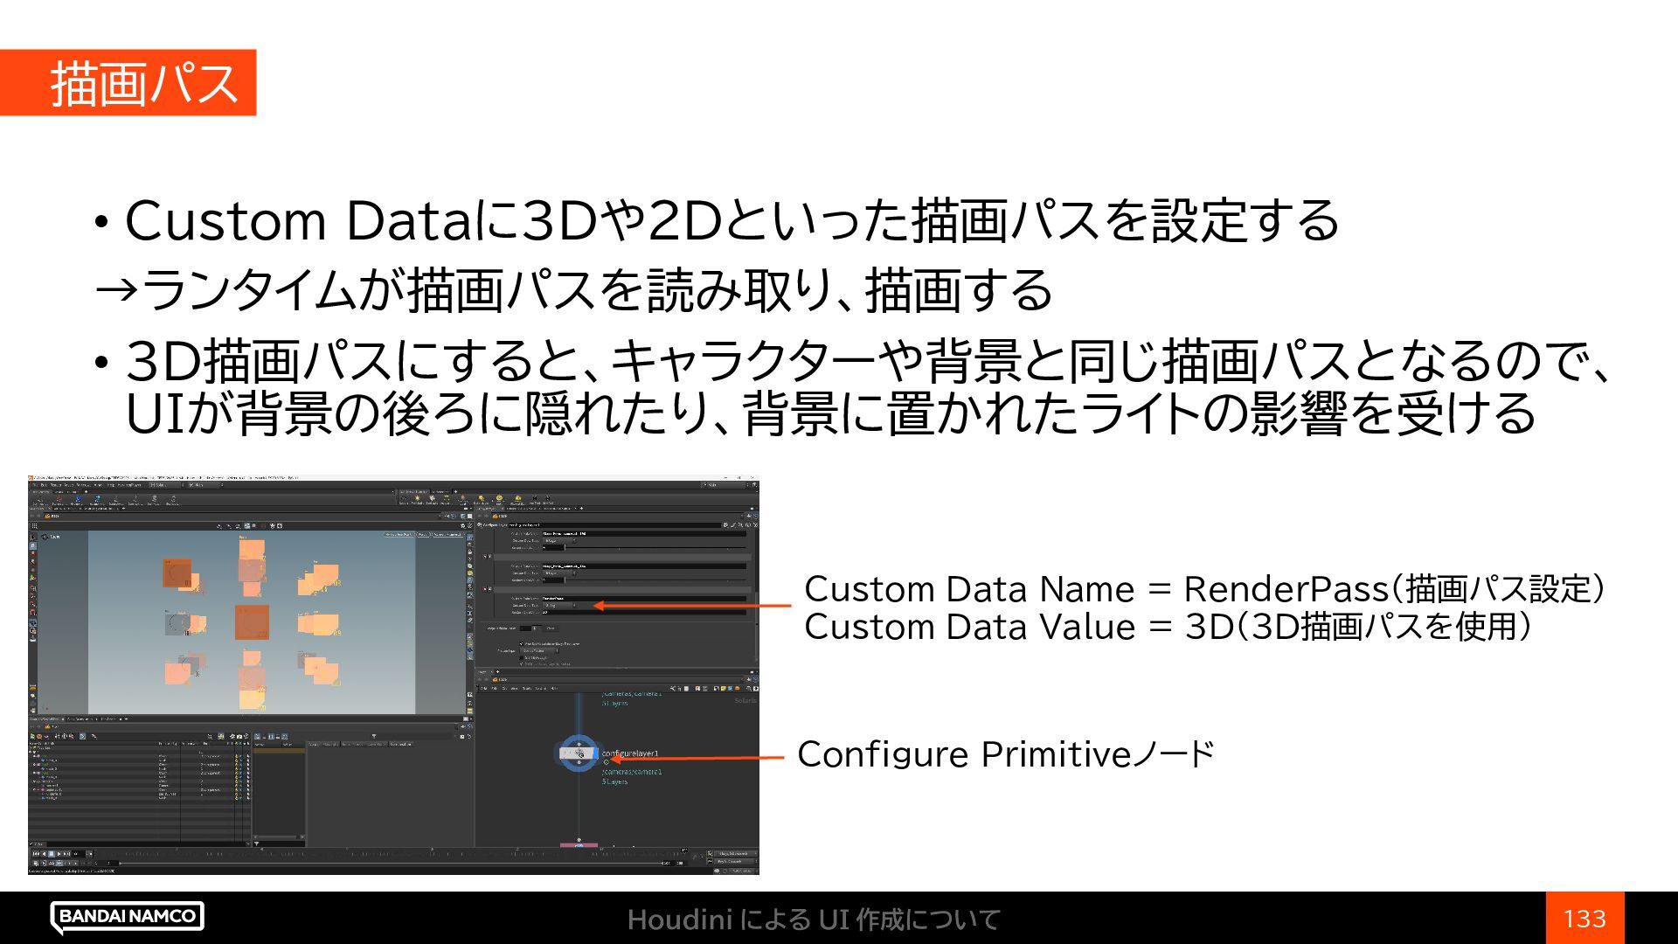Click the Select tool arrow in viewport toolbar

coord(33,538)
